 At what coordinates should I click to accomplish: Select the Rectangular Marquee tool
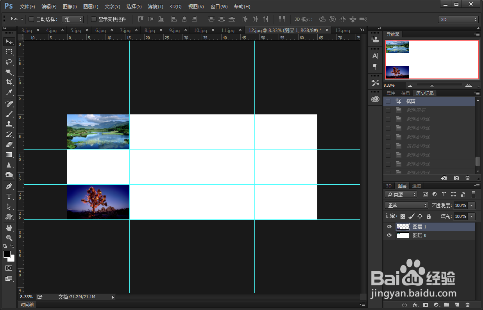[x=9, y=52]
